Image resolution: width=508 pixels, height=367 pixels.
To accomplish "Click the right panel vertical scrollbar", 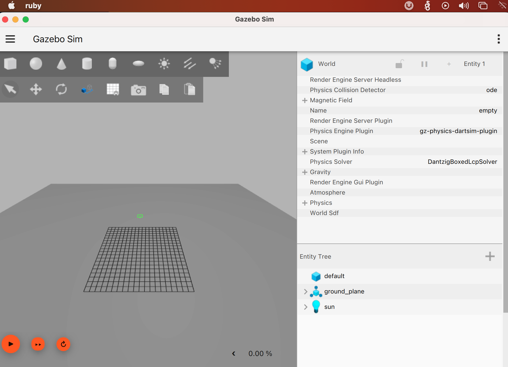I will point(505,182).
